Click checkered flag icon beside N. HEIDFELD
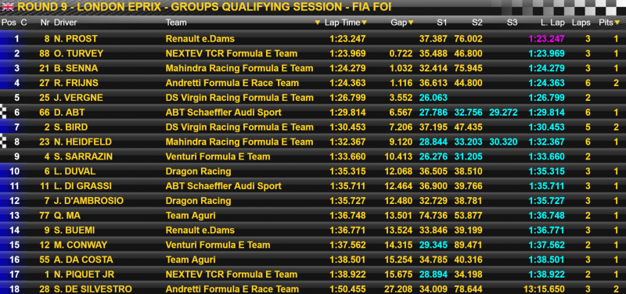 [4, 142]
